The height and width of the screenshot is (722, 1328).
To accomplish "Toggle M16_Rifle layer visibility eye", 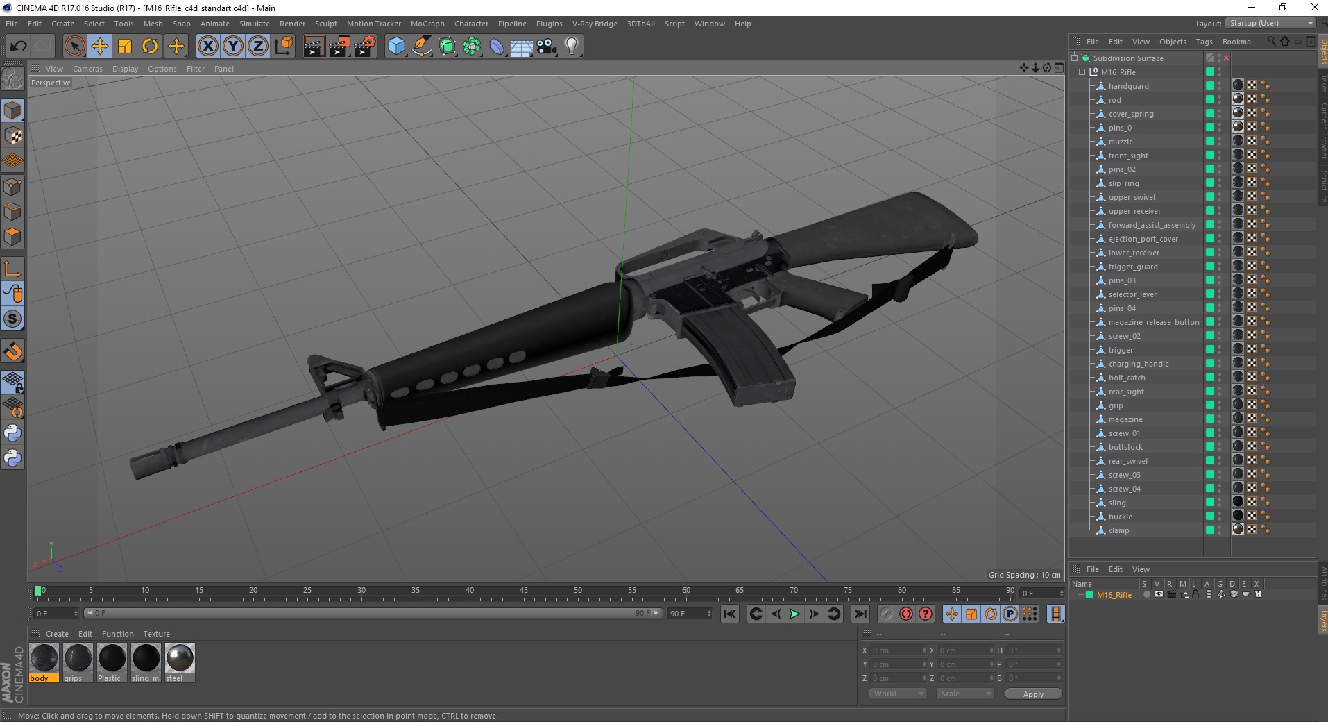I will [1159, 594].
